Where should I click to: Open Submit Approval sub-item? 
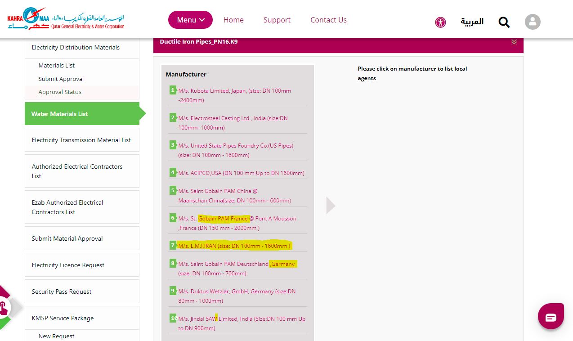pos(61,79)
